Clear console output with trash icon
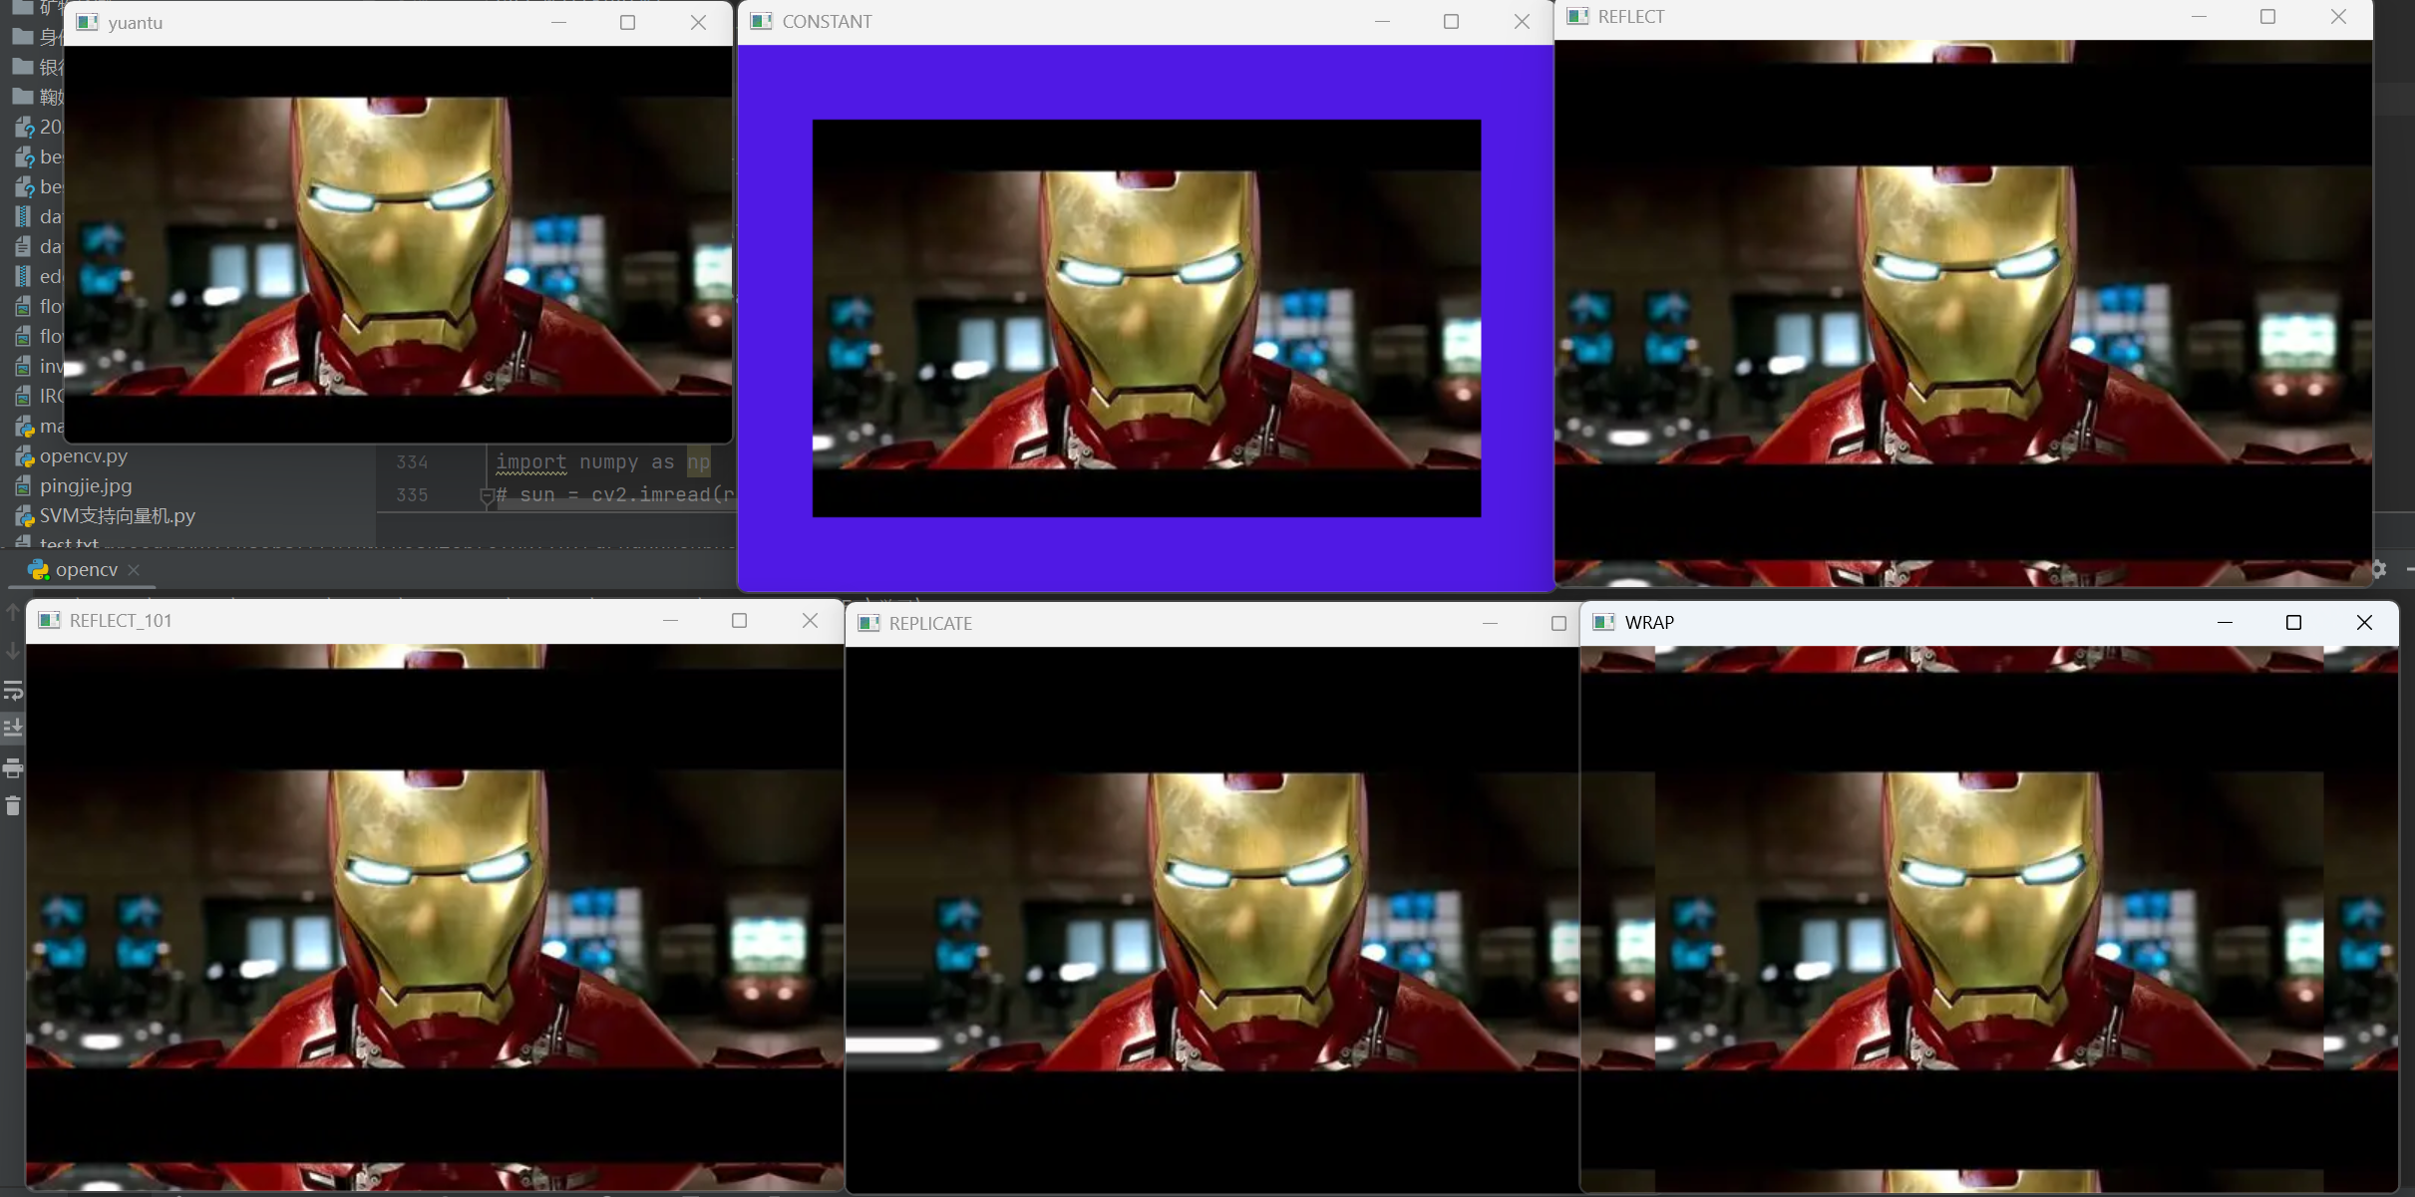 click(x=13, y=805)
